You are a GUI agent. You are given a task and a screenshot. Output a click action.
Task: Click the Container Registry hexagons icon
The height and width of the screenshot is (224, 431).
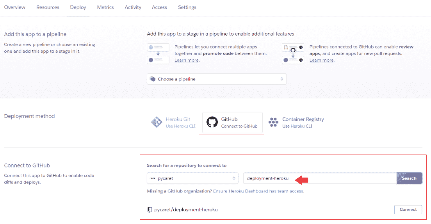tap(274, 123)
